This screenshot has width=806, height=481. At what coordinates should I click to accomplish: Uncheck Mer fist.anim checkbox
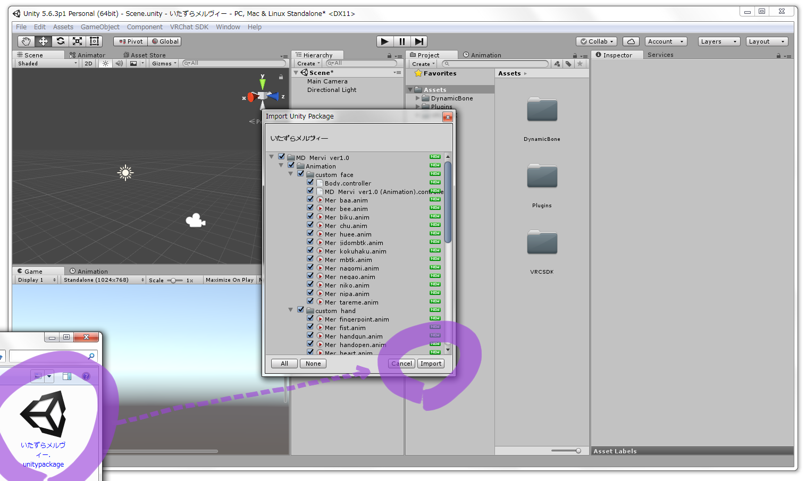[x=310, y=327]
